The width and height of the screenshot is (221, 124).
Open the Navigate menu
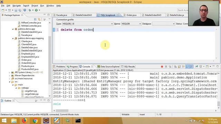click(17, 6)
